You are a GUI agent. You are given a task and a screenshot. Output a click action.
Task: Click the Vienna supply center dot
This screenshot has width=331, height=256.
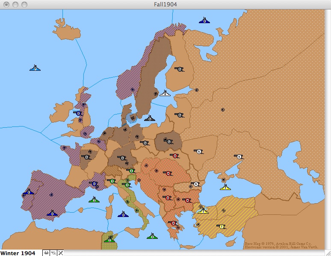(x=146, y=166)
